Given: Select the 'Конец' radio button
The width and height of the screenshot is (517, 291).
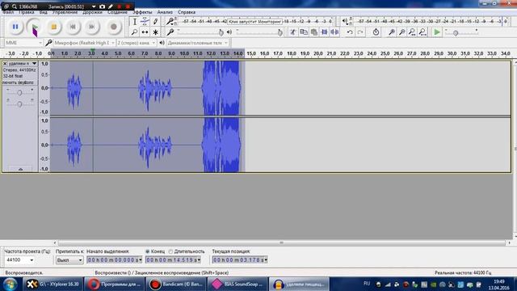Looking at the screenshot, I should 147,251.
